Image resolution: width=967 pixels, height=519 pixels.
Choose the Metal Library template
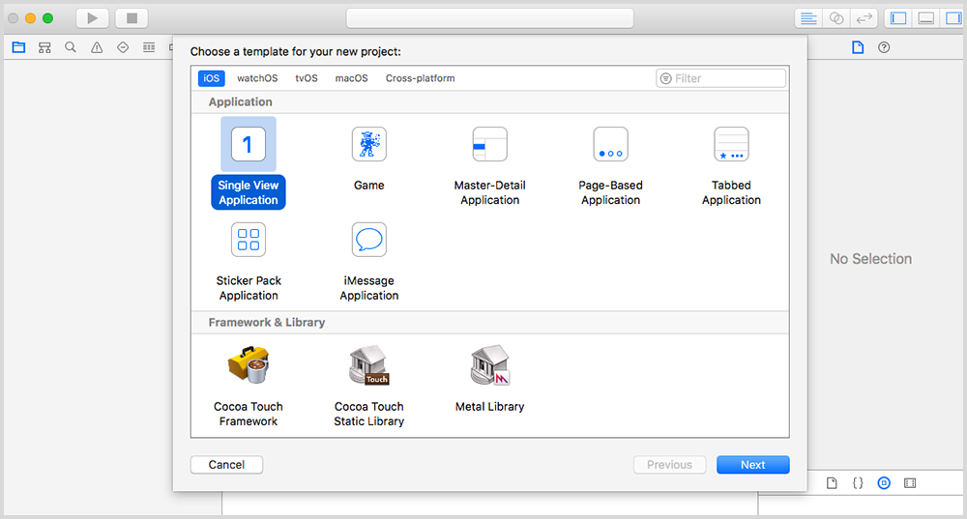point(489,365)
